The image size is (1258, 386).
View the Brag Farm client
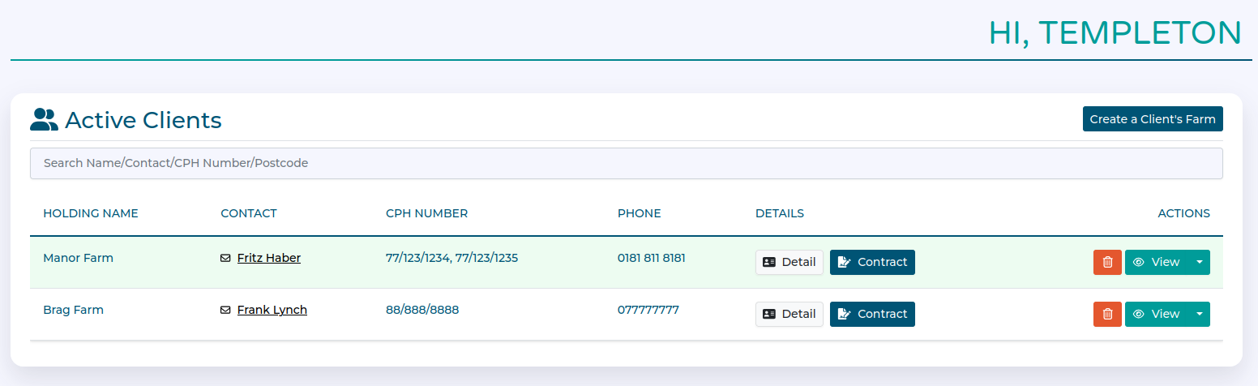[1157, 314]
